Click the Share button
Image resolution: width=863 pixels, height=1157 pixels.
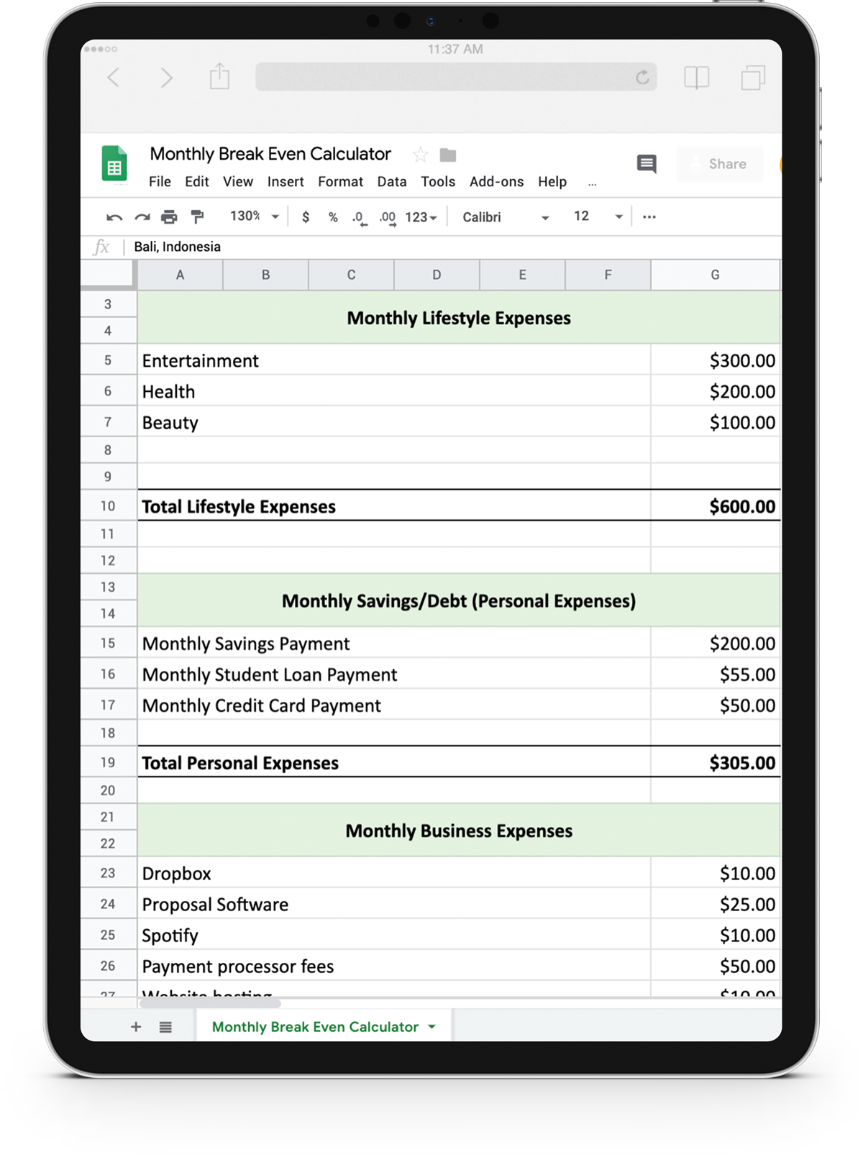pyautogui.click(x=719, y=164)
